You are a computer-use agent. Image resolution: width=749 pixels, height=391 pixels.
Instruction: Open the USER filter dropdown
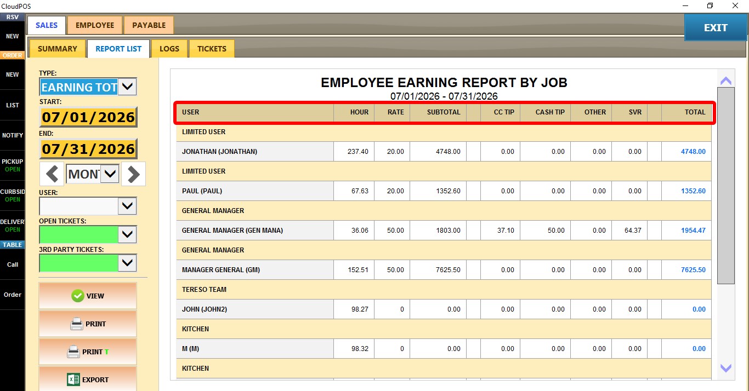127,206
